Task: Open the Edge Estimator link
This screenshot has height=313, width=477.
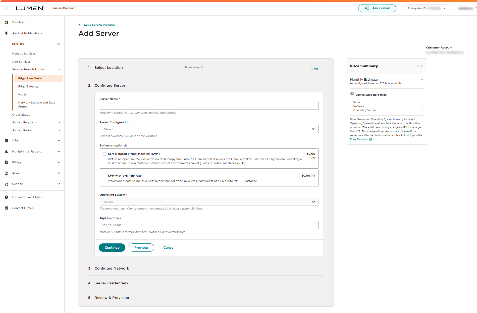Action: 359,139
